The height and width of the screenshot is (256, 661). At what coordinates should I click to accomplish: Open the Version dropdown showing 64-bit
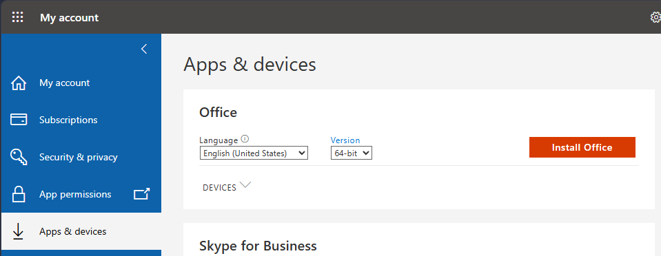tap(351, 153)
